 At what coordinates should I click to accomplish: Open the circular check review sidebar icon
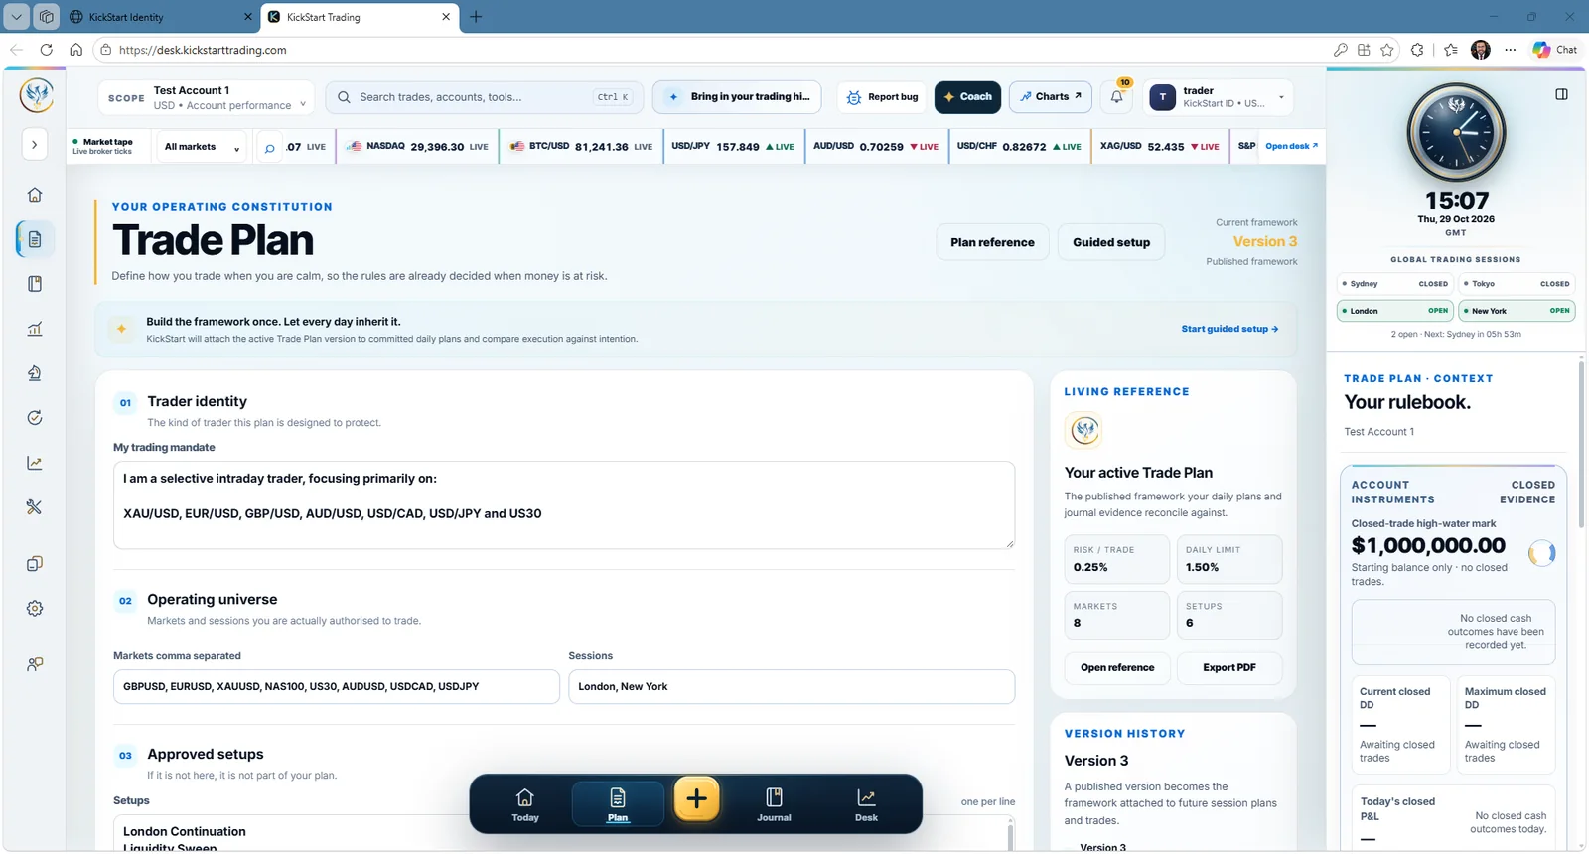click(35, 418)
